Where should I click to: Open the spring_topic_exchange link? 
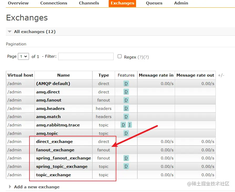tap(62, 167)
